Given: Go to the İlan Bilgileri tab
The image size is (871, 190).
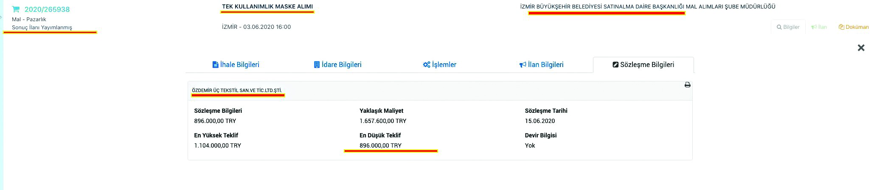Looking at the screenshot, I should (x=542, y=65).
